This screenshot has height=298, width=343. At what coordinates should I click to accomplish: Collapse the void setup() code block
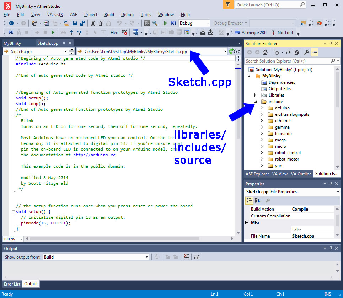(x=14, y=212)
